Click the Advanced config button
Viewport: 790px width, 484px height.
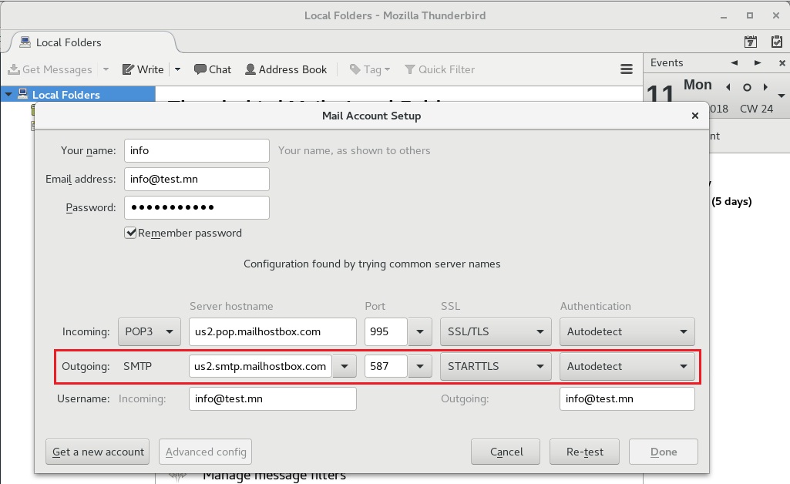coord(206,452)
